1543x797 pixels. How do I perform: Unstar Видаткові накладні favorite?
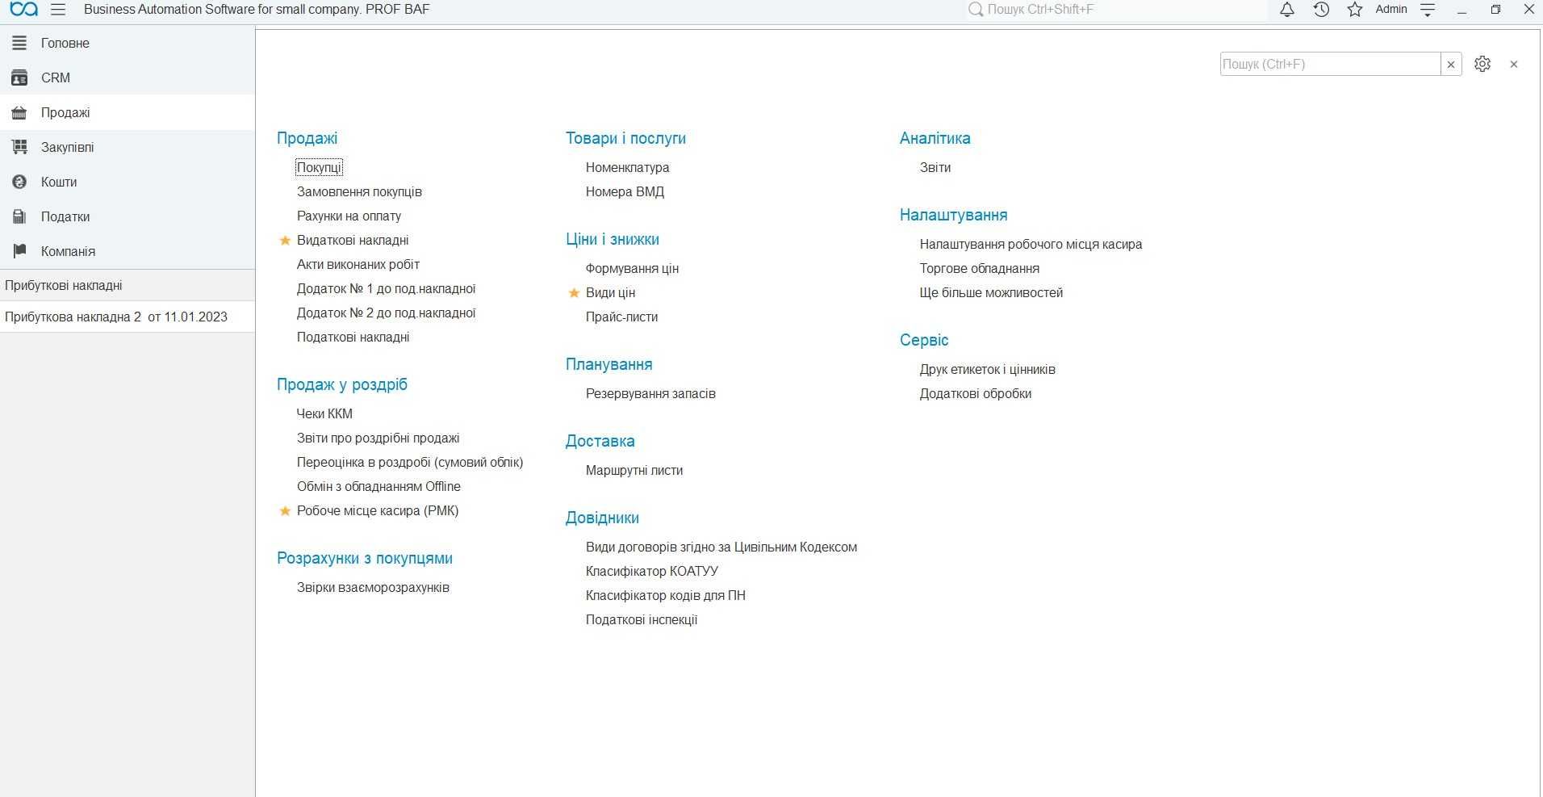(x=285, y=241)
